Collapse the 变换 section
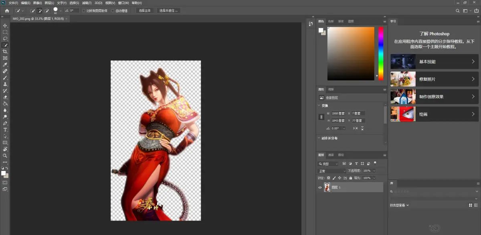The height and width of the screenshot is (235, 481). (319, 106)
